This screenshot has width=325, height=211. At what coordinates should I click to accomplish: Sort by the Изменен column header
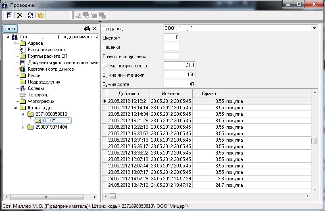171,94
